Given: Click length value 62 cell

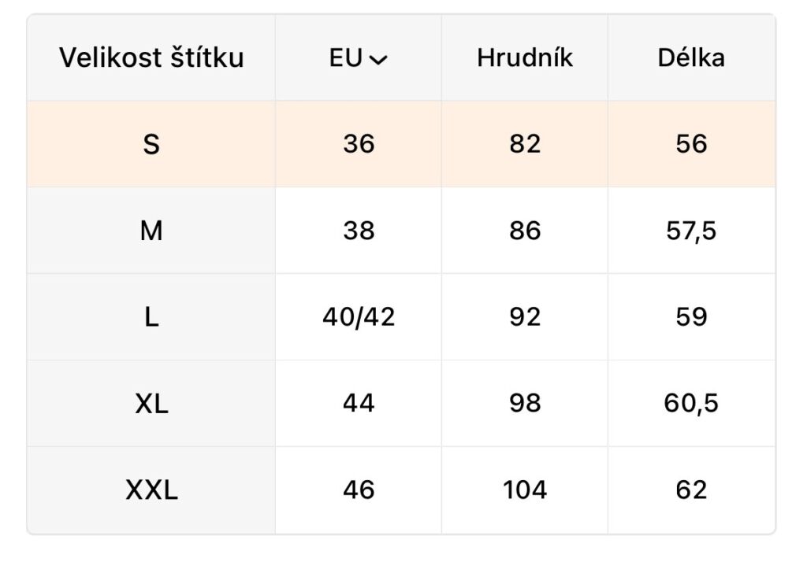Looking at the screenshot, I should [x=691, y=491].
